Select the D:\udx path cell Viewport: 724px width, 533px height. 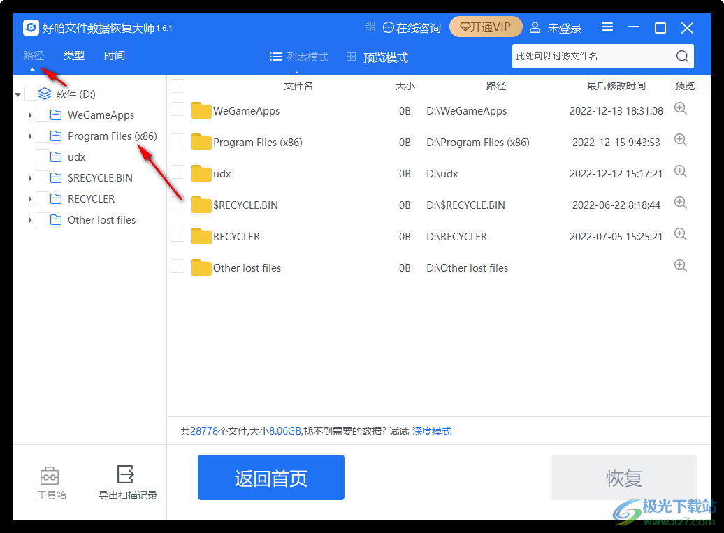pyautogui.click(x=442, y=174)
